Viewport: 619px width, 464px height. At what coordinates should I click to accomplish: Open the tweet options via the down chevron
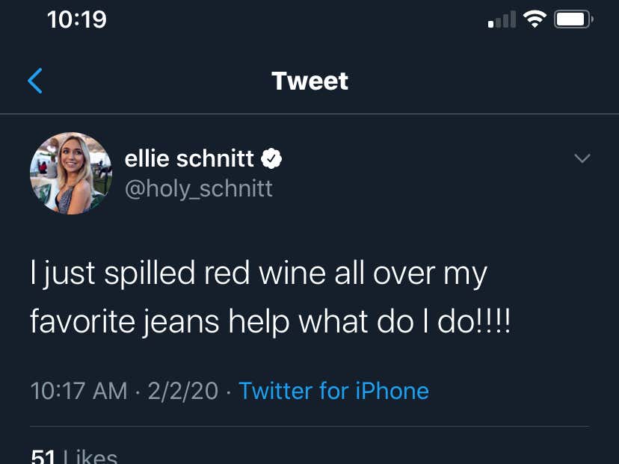[x=582, y=158]
